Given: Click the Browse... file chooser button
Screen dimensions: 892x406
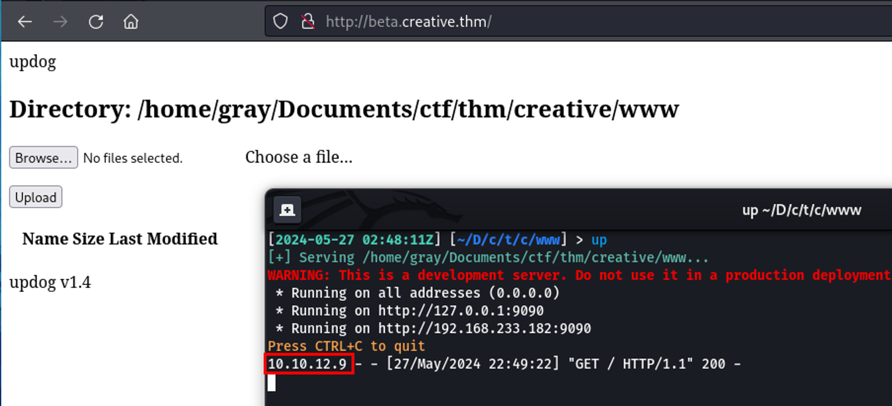Looking at the screenshot, I should coord(44,158).
